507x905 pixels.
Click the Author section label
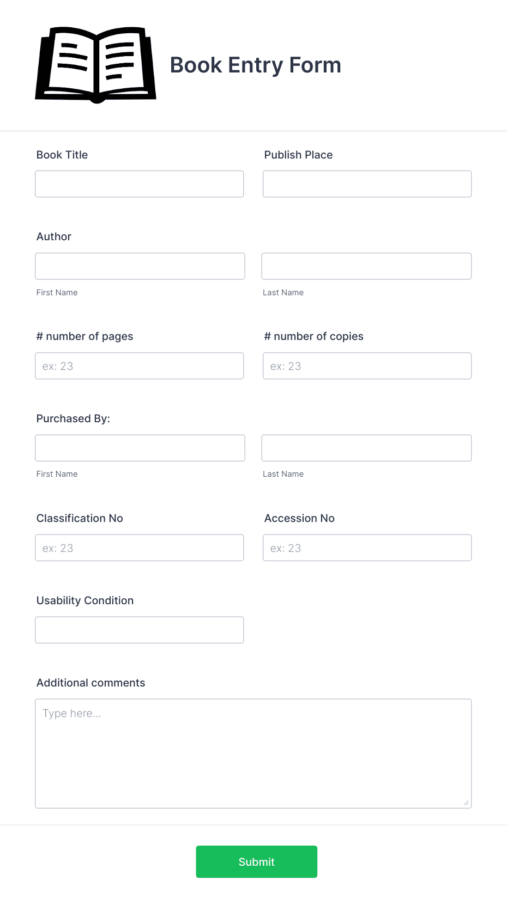53,236
